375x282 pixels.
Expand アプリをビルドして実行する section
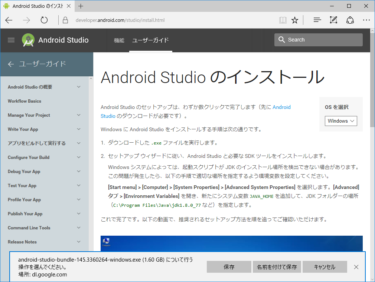pyautogui.click(x=79, y=143)
